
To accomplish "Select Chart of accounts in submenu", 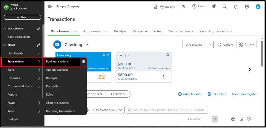I will coord(57,103).
